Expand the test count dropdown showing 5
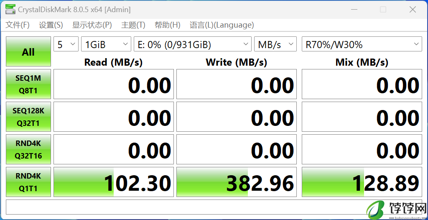Screen dimensions: 428x220 [x=66, y=44]
